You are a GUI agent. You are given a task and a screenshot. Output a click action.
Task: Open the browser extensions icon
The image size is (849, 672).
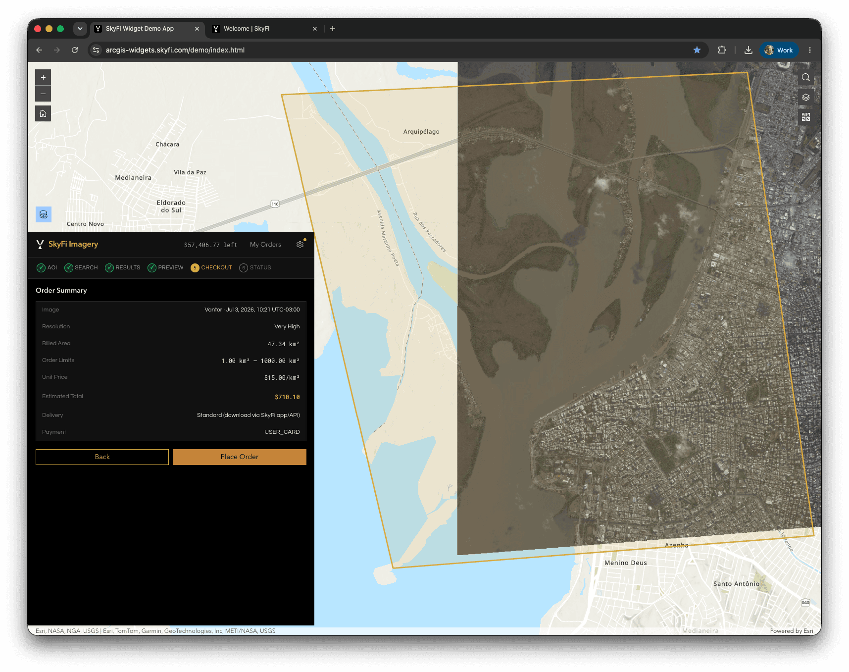[x=722, y=50]
